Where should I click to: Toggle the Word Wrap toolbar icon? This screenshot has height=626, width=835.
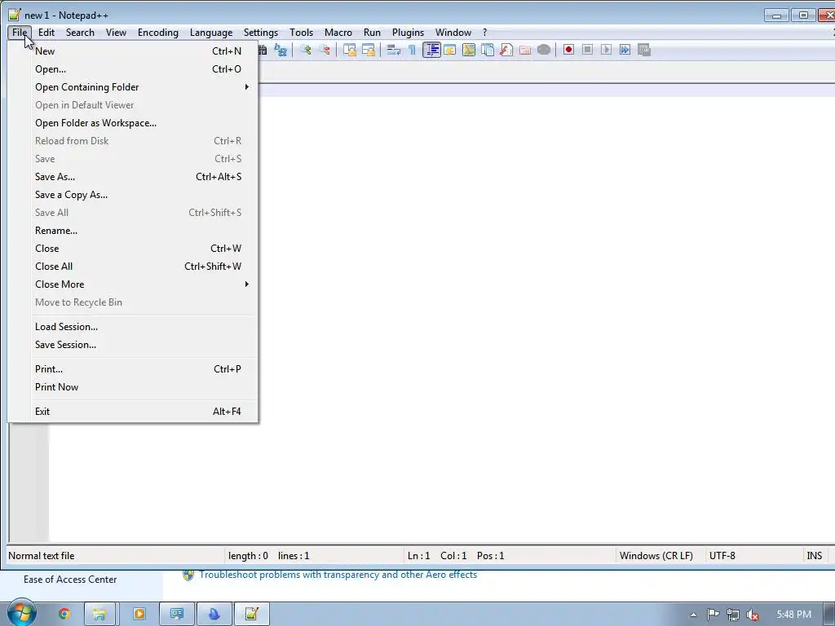394,50
